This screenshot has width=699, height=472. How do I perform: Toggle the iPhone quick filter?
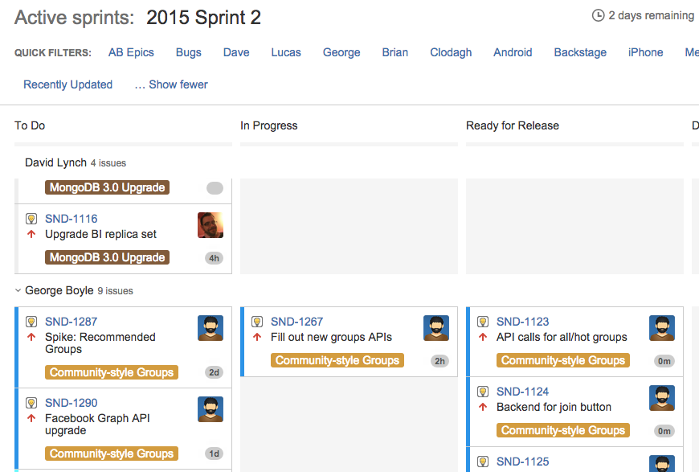645,52
